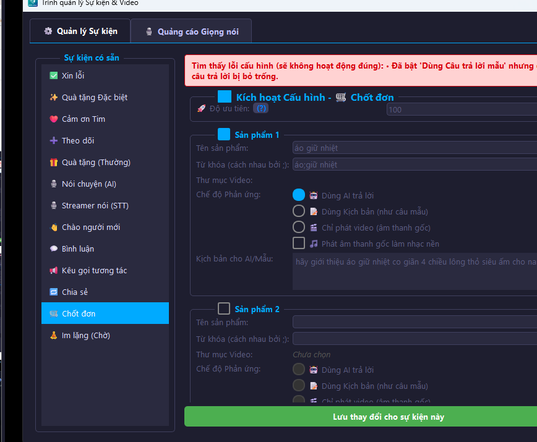Click the plus icon beside Theo dõi
Screen dimensions: 537x442
pos(53,140)
